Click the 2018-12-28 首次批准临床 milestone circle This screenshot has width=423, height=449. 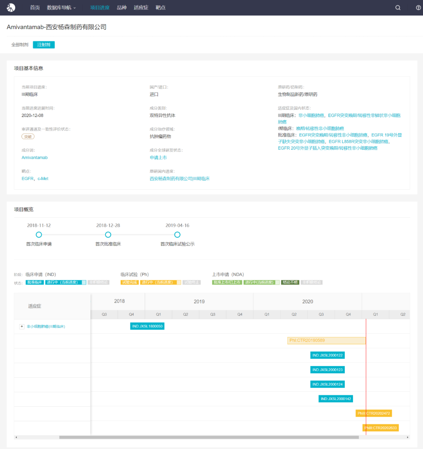108,235
